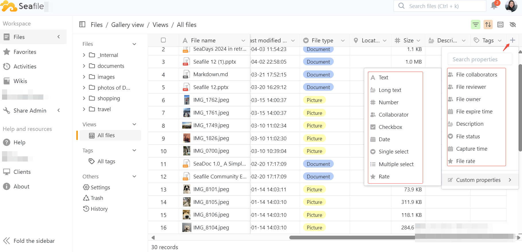Open the File type column dropdown
The image size is (522, 252).
coord(343,41)
